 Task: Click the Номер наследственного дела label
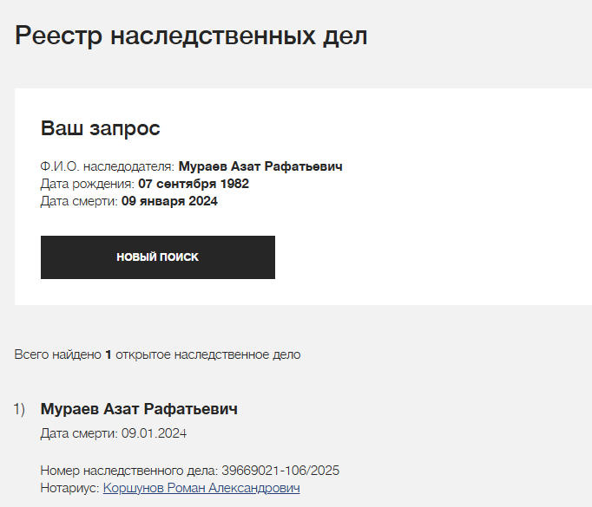(x=129, y=471)
